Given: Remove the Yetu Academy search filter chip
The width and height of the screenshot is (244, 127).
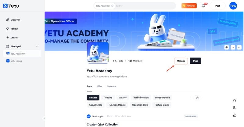Looking at the screenshot, I should click(112, 6).
